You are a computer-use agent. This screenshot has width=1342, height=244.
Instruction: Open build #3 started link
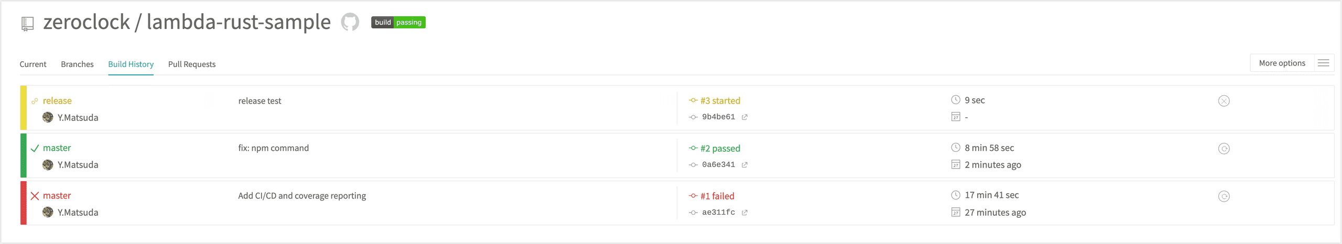[x=720, y=101]
